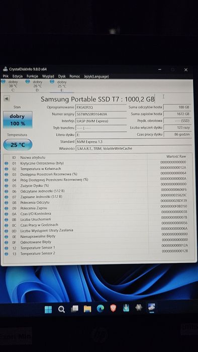Select the C: drive tab at 38 °C
This screenshot has width=198, height=352.
pos(11,86)
